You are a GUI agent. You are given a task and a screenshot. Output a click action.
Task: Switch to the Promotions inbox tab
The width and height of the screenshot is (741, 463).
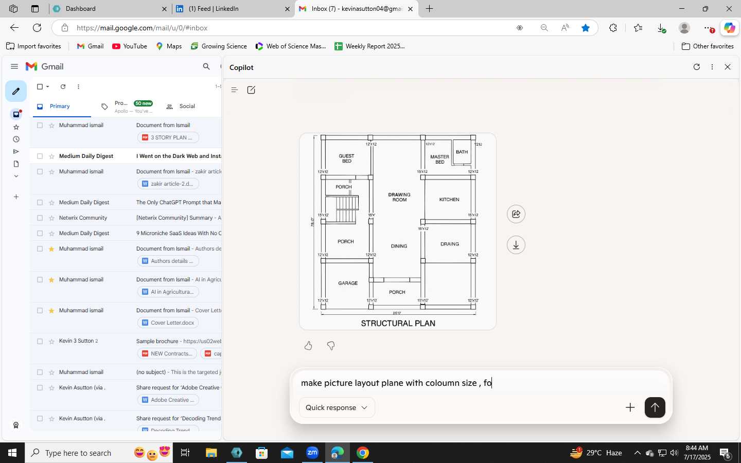click(127, 106)
